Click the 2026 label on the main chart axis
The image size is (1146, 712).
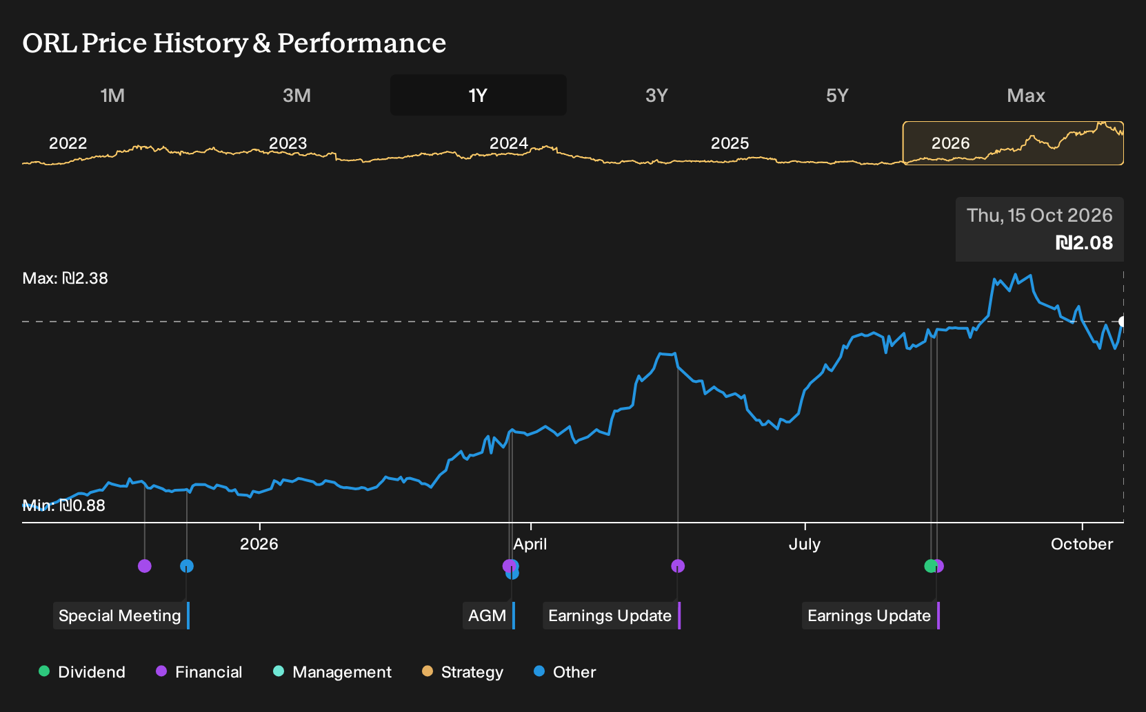point(259,544)
